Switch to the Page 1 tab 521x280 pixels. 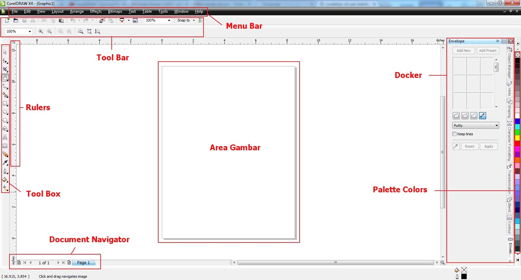(83, 263)
